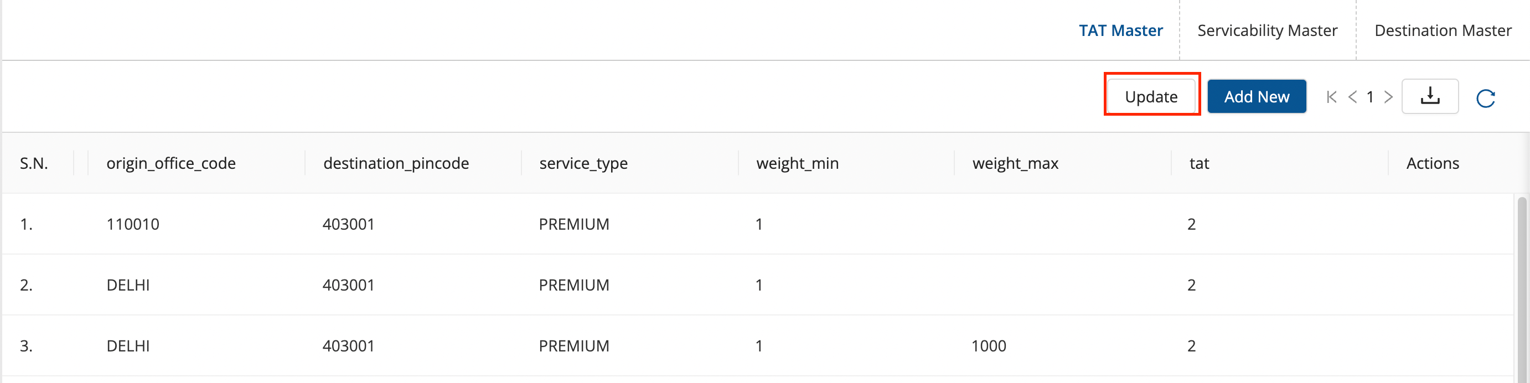Click the Add New button
1530x383 pixels.
tap(1256, 96)
